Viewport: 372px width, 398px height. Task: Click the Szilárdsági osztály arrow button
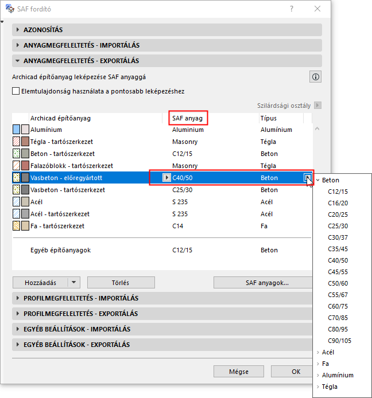click(x=317, y=105)
